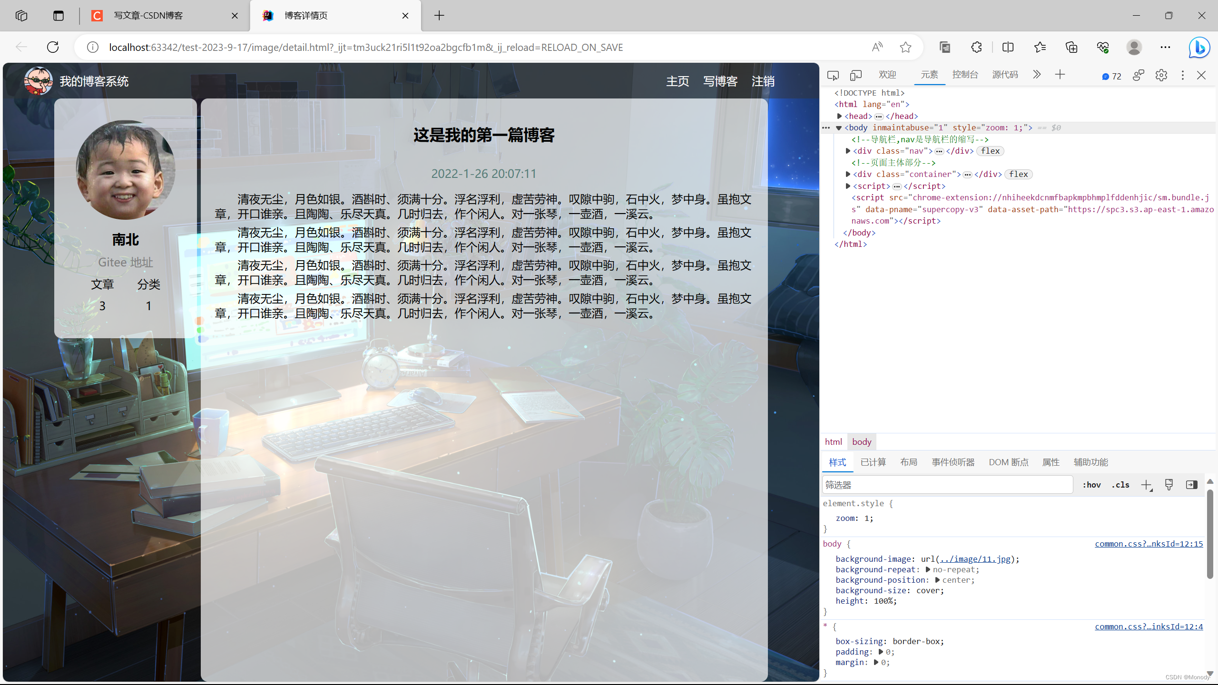Open the 属性 pane tab
This screenshot has width=1218, height=685.
[1051, 462]
